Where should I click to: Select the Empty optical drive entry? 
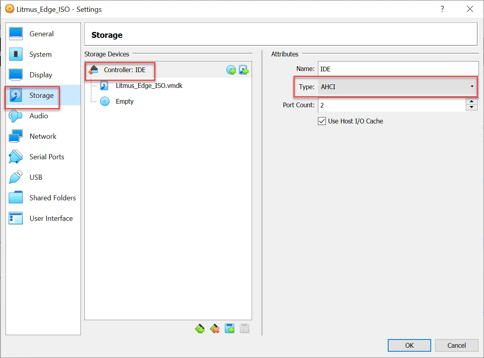point(125,101)
